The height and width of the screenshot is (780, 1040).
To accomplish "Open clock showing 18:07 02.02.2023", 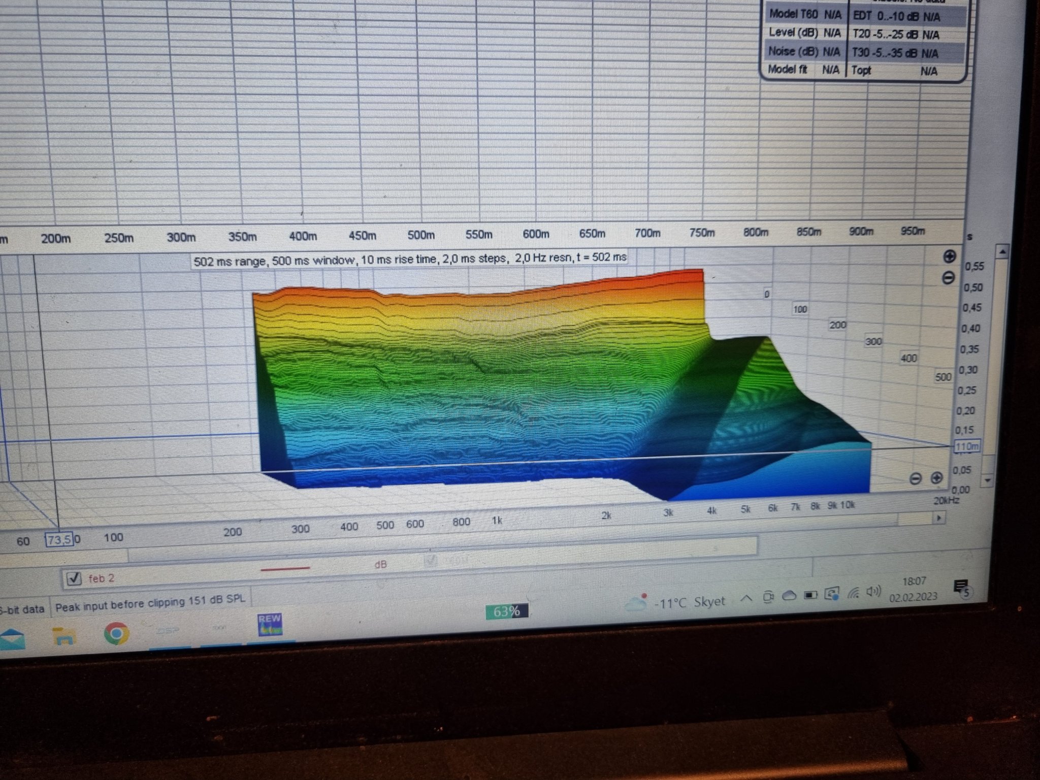I will [914, 589].
